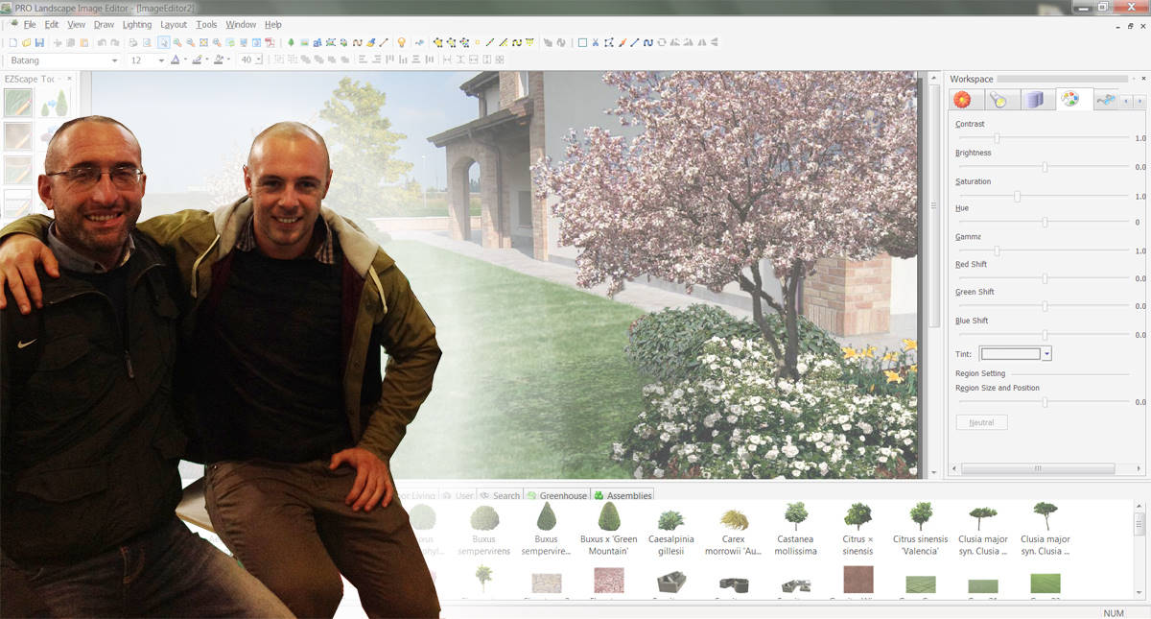1151x619 pixels.
Task: Click the Undo arrow icon in the toolbar
Action: click(x=101, y=43)
